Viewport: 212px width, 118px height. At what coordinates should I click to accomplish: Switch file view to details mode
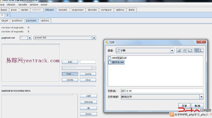coord(201,51)
